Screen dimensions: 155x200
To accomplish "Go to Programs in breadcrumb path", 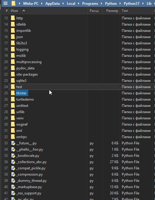I will (x=90, y=4).
